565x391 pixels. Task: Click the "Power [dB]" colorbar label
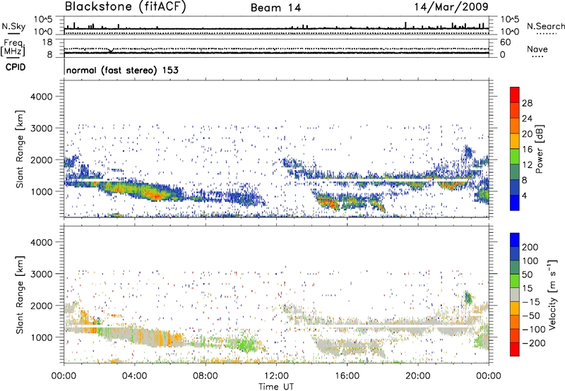pos(539,149)
